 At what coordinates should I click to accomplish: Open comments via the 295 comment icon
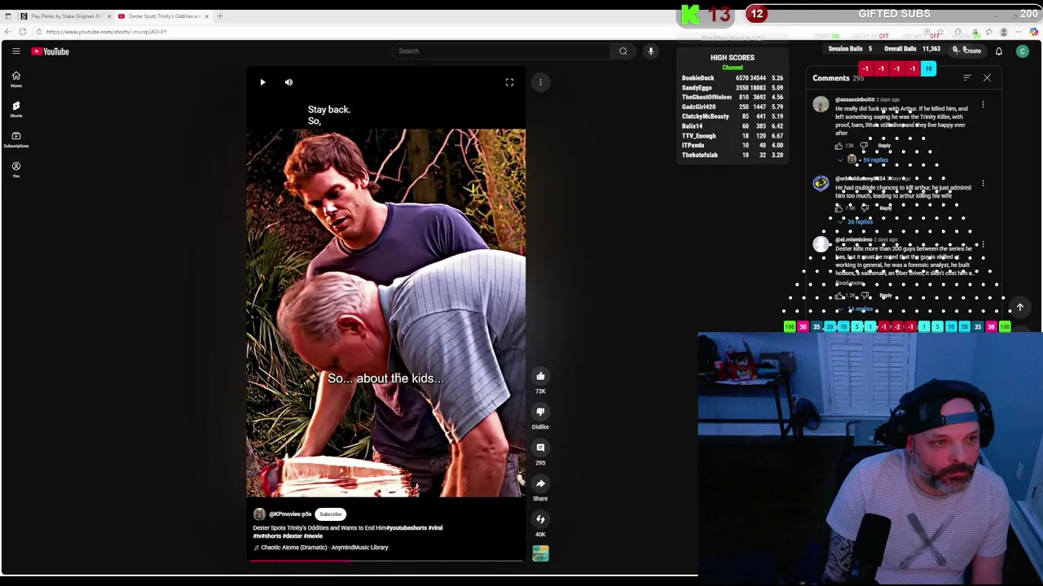click(540, 448)
